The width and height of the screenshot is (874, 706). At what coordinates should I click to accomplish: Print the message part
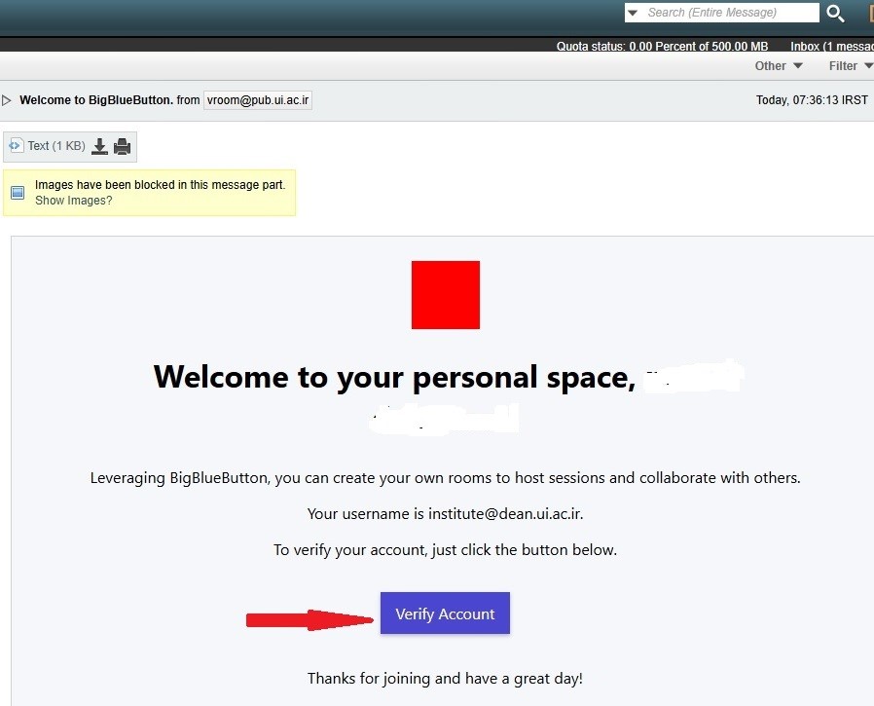(x=122, y=146)
